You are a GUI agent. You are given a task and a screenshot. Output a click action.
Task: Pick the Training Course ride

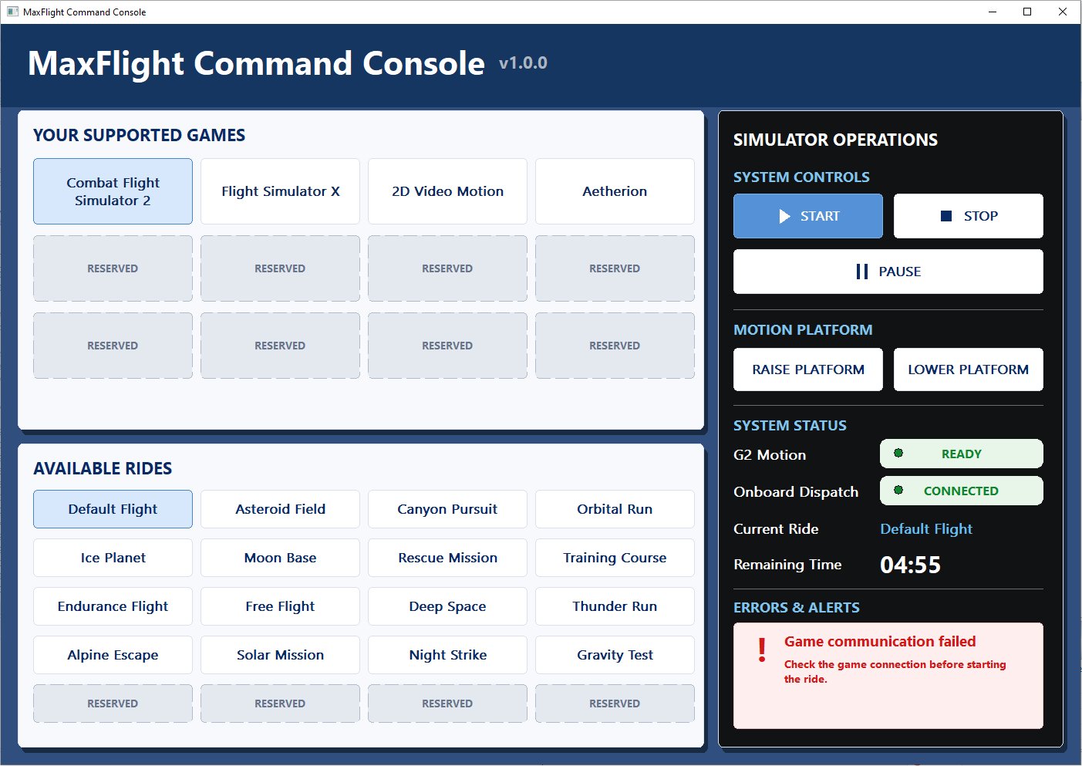click(x=615, y=558)
